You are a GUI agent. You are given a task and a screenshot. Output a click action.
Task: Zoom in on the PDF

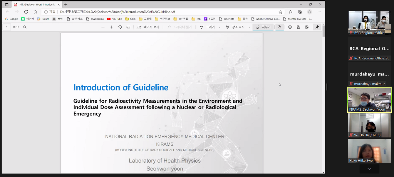coord(111,27)
